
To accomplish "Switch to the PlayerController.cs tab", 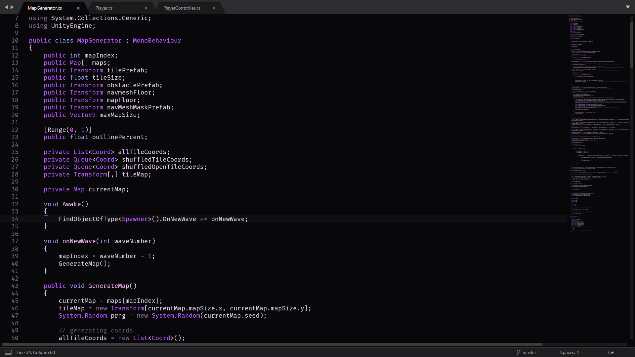I will click(182, 8).
